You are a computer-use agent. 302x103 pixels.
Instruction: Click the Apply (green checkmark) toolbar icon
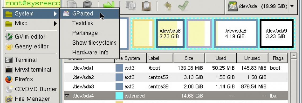(183, 6)
